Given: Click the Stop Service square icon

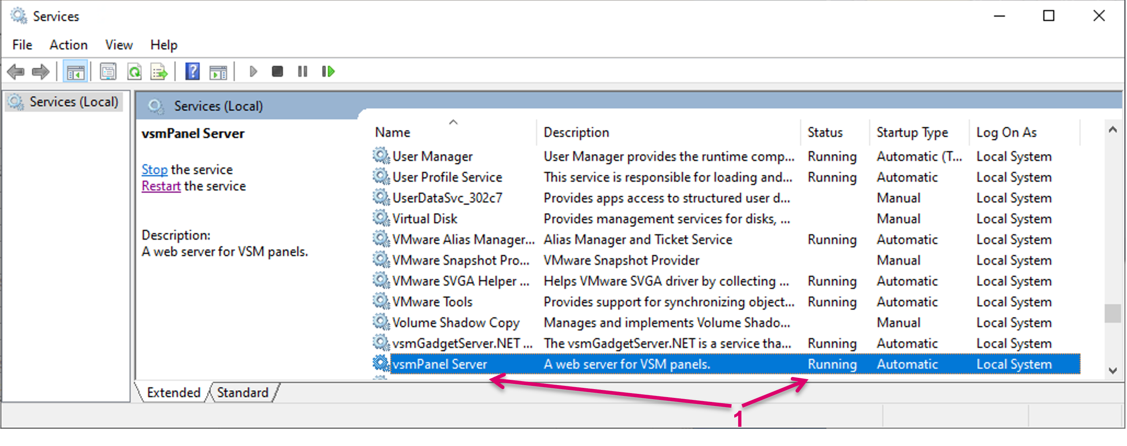Looking at the screenshot, I should click(277, 72).
